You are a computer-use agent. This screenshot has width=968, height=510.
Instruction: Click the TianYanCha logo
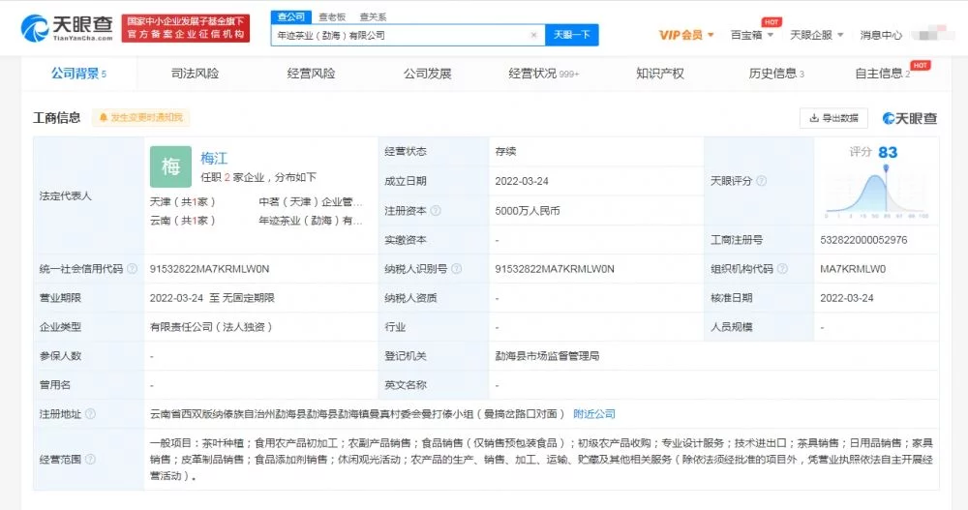pyautogui.click(x=67, y=28)
